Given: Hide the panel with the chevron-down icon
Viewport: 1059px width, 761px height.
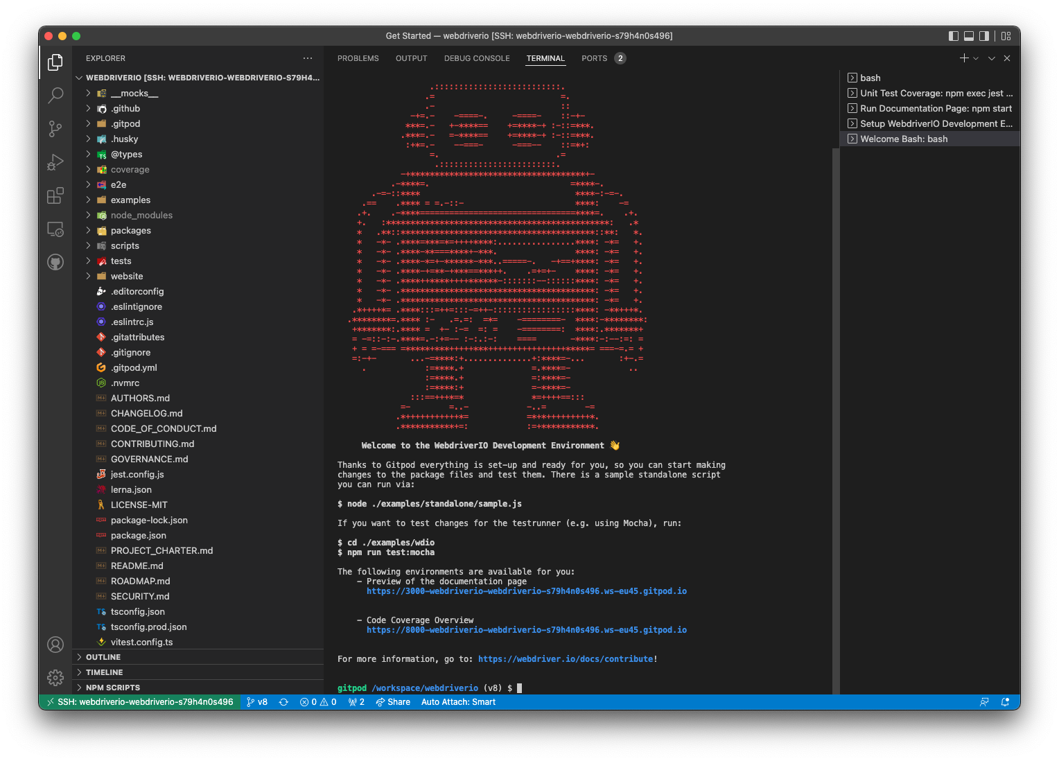Looking at the screenshot, I should [x=992, y=58].
